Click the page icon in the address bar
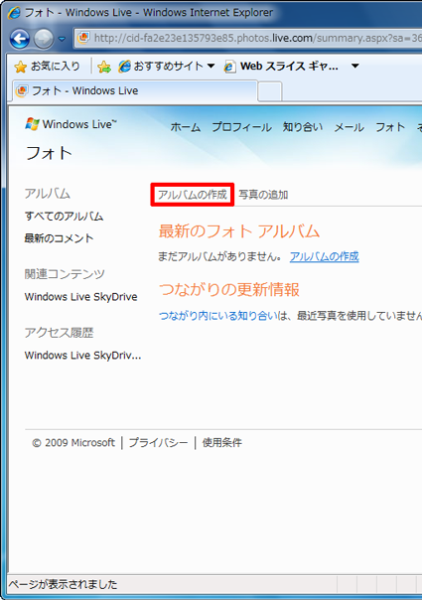This screenshot has height=600, width=422. (x=83, y=38)
